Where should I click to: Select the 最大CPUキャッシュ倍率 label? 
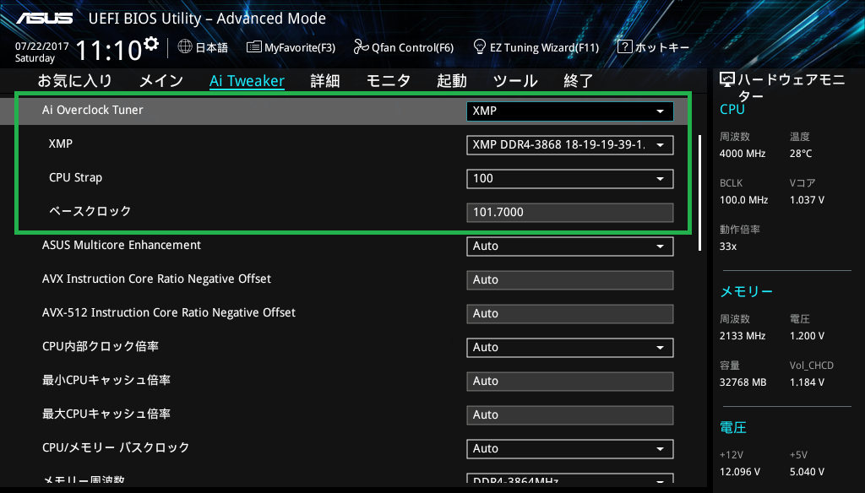click(106, 414)
